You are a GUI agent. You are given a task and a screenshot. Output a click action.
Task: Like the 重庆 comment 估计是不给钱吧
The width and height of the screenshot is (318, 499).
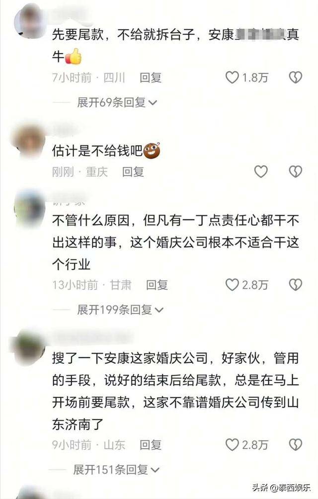(x=261, y=172)
